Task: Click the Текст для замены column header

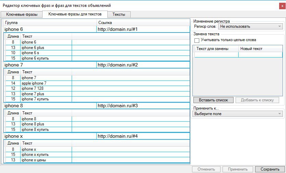Action: [x=216, y=49]
